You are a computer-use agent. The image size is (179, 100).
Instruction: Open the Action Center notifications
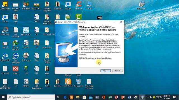(x=174, y=97)
